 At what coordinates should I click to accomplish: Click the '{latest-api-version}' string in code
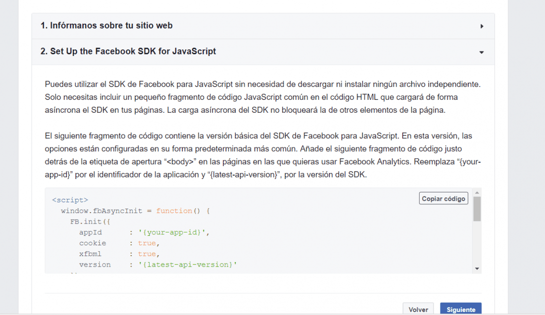tap(187, 265)
